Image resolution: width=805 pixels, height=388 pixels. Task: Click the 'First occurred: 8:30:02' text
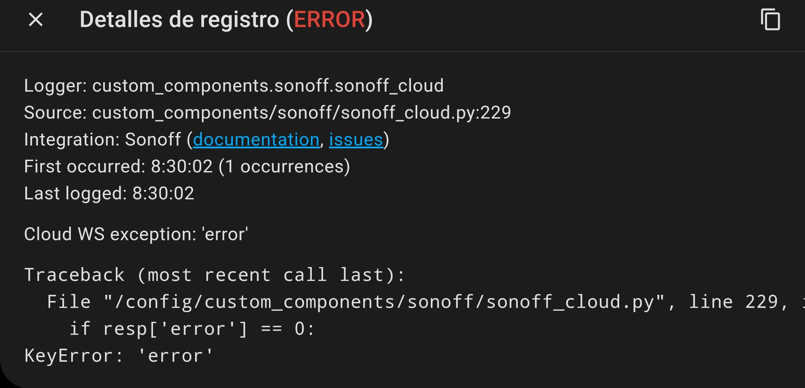click(187, 166)
